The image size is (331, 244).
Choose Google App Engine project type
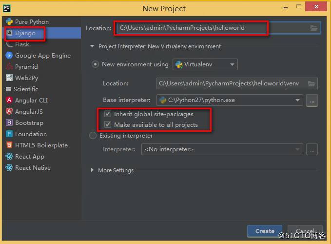click(x=41, y=55)
